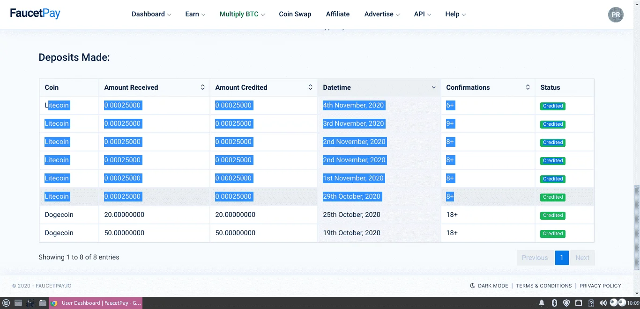Click the 25th October, 2020 date cell
The width and height of the screenshot is (640, 309).
pyautogui.click(x=379, y=215)
